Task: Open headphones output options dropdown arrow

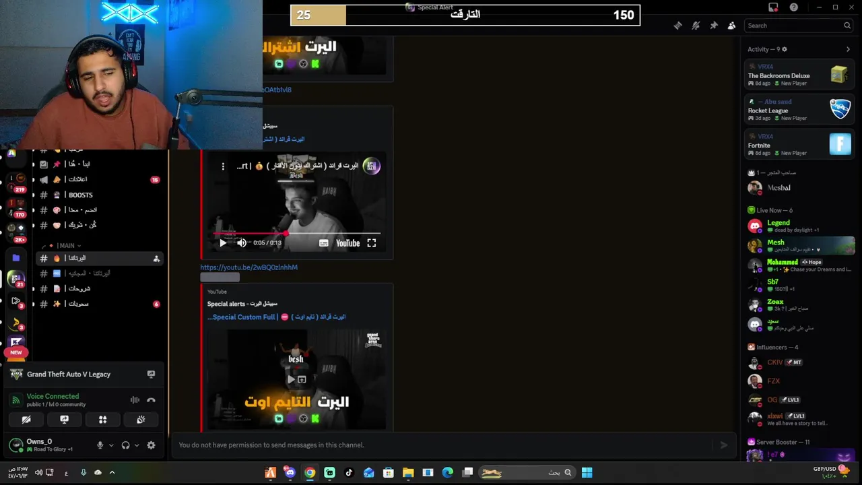Action: coord(137,445)
